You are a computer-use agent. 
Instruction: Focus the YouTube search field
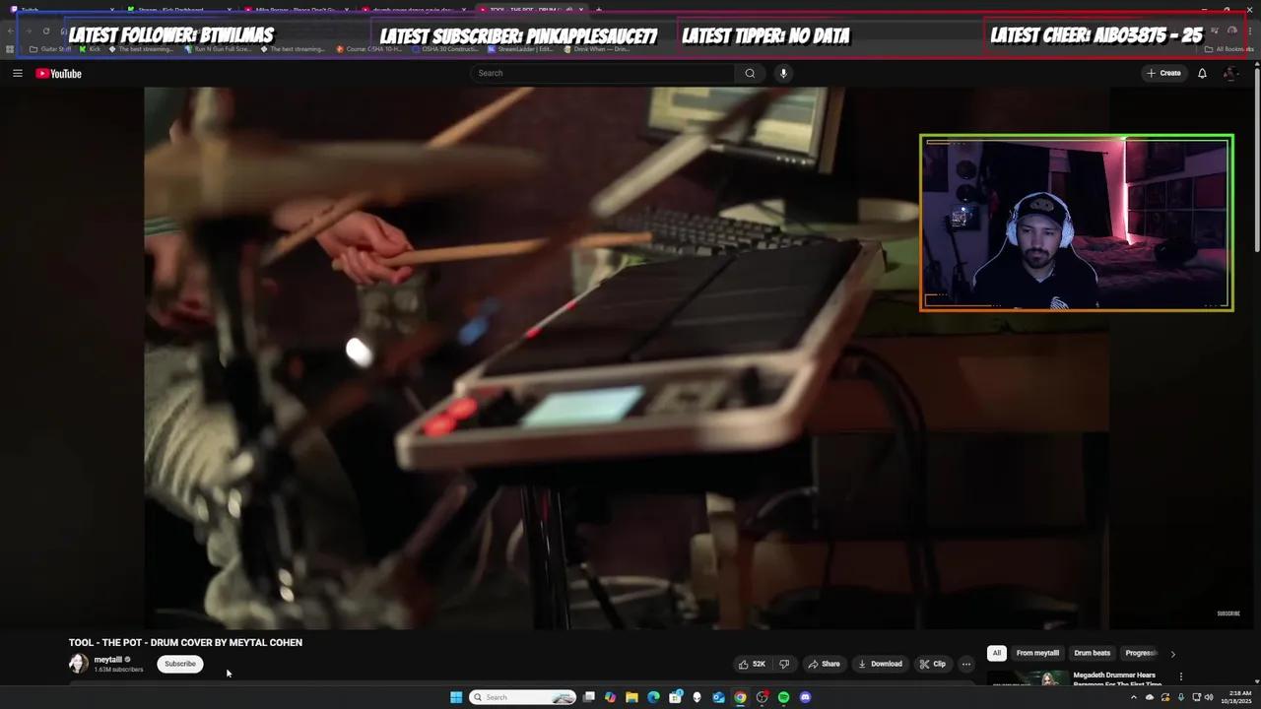click(x=601, y=73)
